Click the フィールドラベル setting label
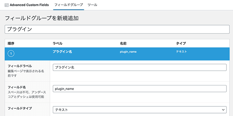Viewport: 233px width, 116px height. point(20,66)
